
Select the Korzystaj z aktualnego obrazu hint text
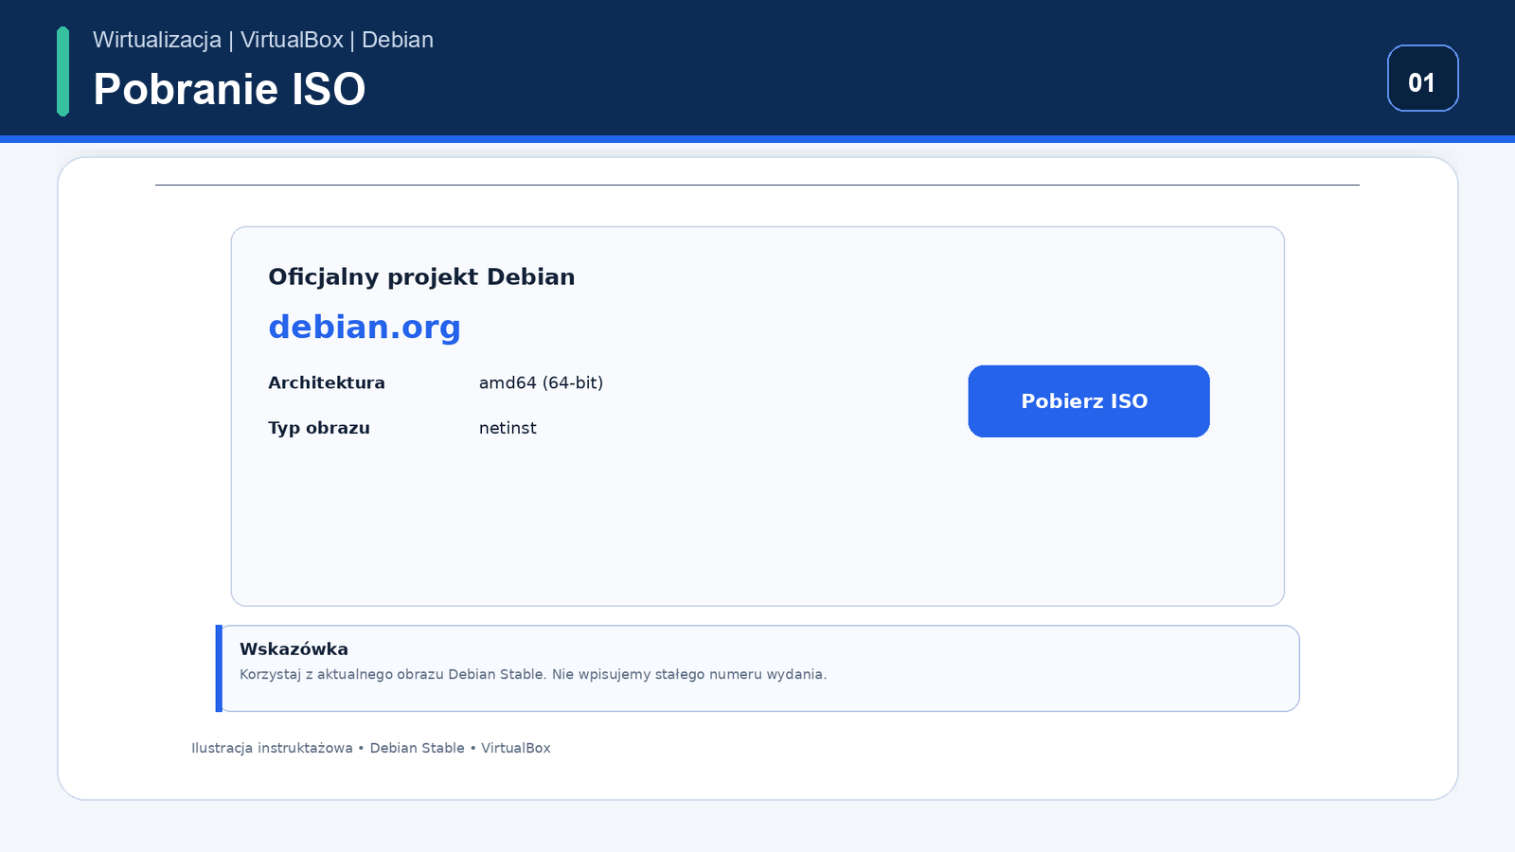(x=533, y=674)
